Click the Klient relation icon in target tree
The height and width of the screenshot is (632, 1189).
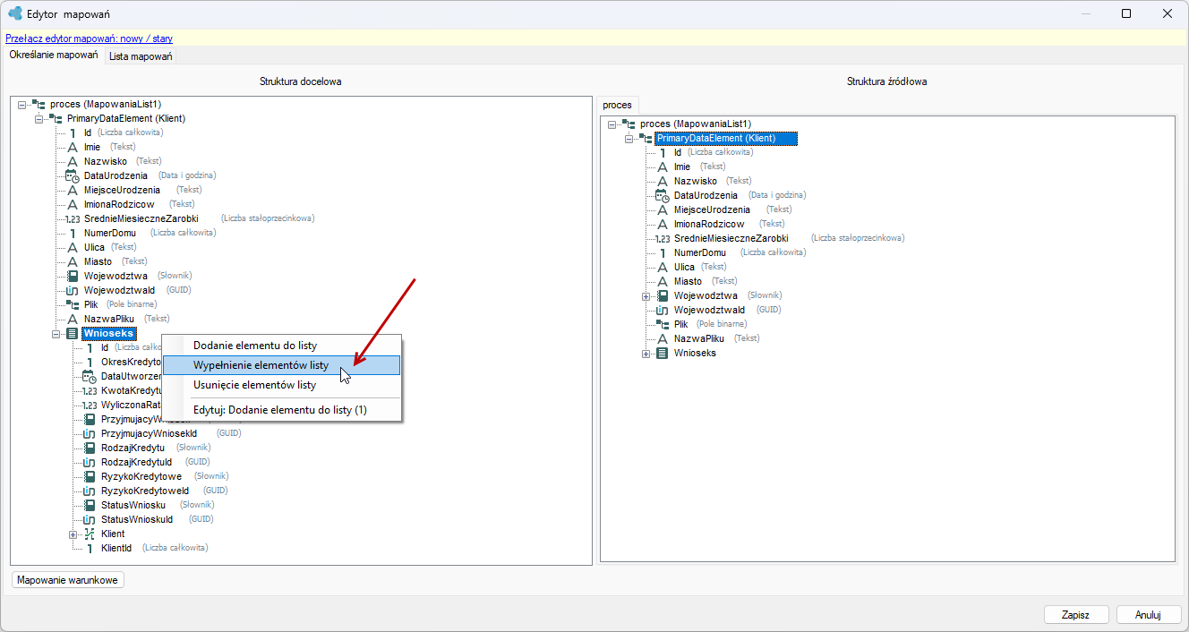[x=90, y=534]
